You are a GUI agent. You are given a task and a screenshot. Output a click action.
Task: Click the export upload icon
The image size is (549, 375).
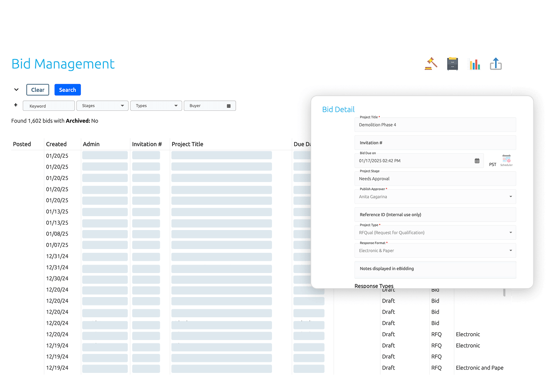point(496,64)
